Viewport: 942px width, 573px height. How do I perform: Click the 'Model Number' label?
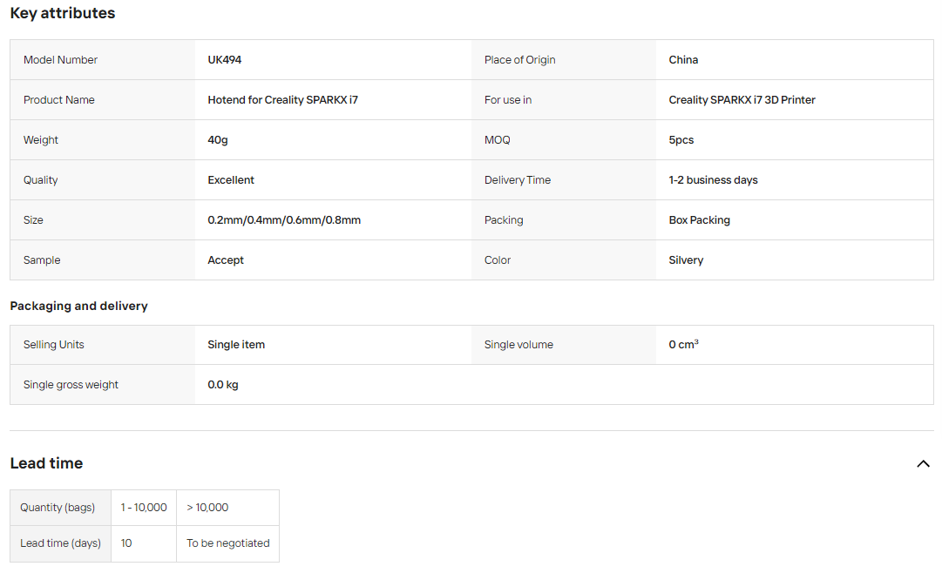(60, 59)
